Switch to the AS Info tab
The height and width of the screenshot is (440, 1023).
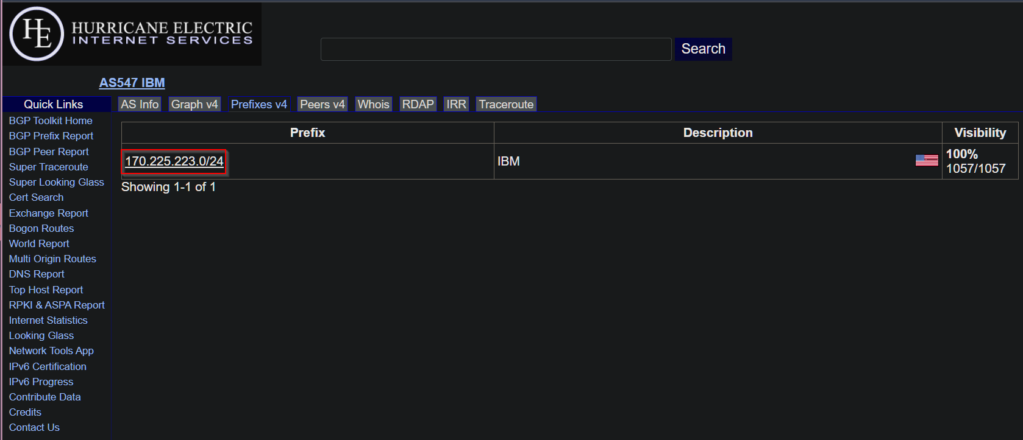(140, 105)
